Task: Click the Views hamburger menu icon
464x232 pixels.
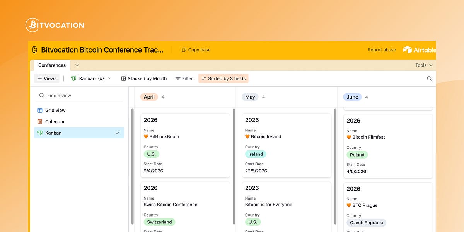Action: pyautogui.click(x=39, y=78)
